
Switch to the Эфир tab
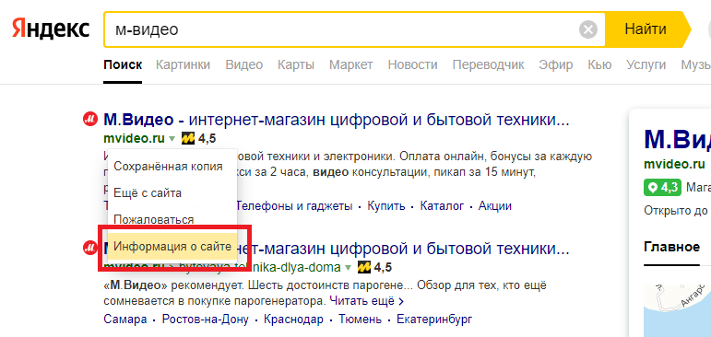tap(555, 64)
